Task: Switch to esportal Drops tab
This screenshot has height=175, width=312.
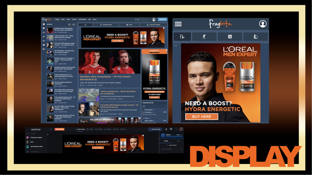Action: click(x=116, y=129)
